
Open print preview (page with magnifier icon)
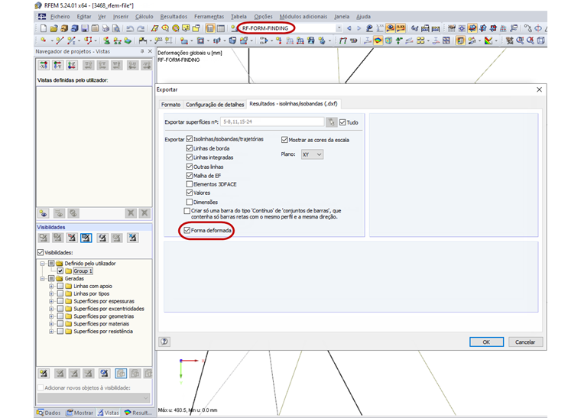(116, 28)
